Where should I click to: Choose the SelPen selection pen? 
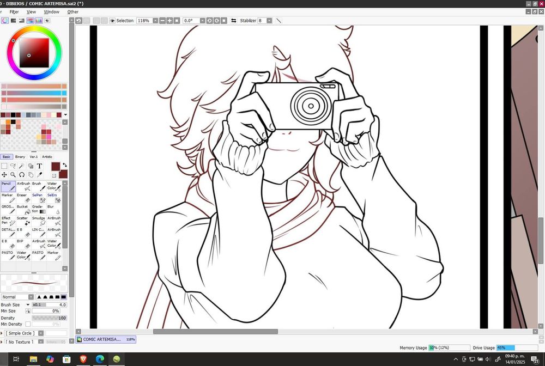[x=39, y=198]
